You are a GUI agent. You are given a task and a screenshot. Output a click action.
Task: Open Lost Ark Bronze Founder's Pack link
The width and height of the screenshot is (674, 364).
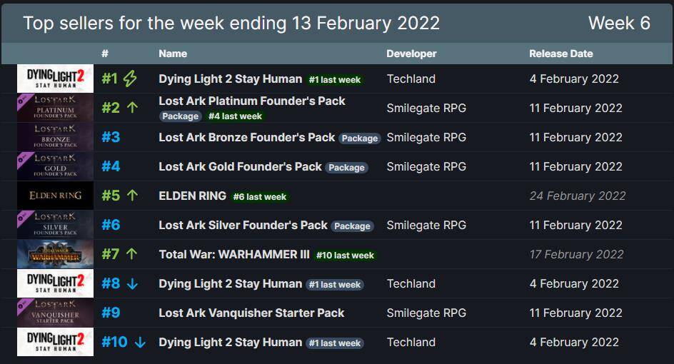pyautogui.click(x=246, y=137)
